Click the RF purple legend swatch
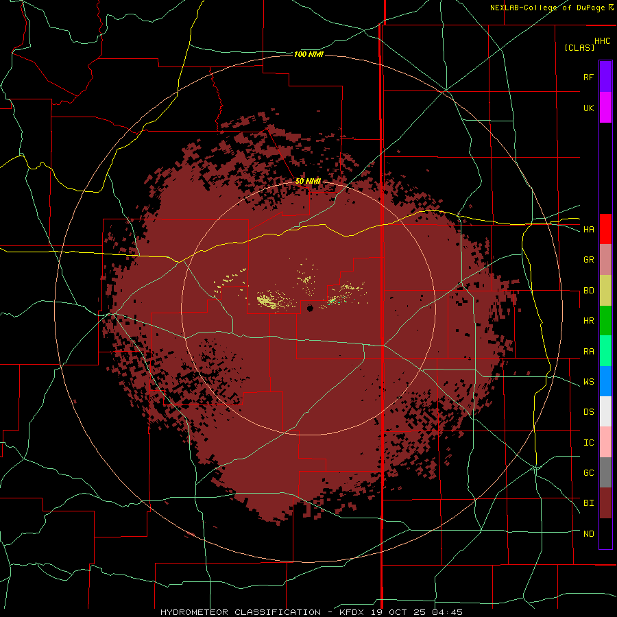 605,77
